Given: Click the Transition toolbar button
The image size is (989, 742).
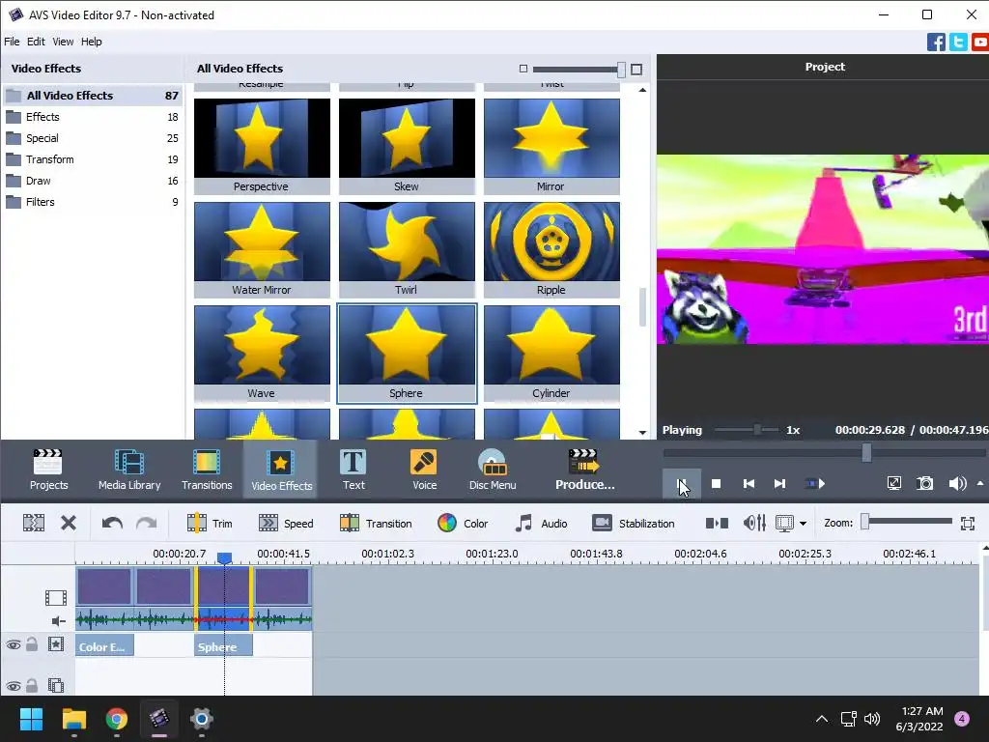Looking at the screenshot, I should [x=376, y=523].
